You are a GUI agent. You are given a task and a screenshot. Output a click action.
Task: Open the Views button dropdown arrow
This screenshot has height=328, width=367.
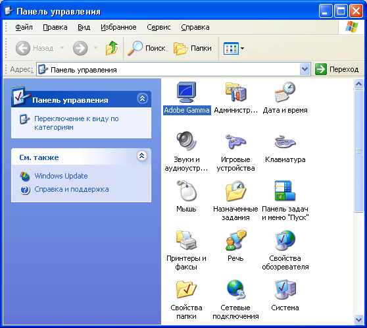[x=242, y=48]
